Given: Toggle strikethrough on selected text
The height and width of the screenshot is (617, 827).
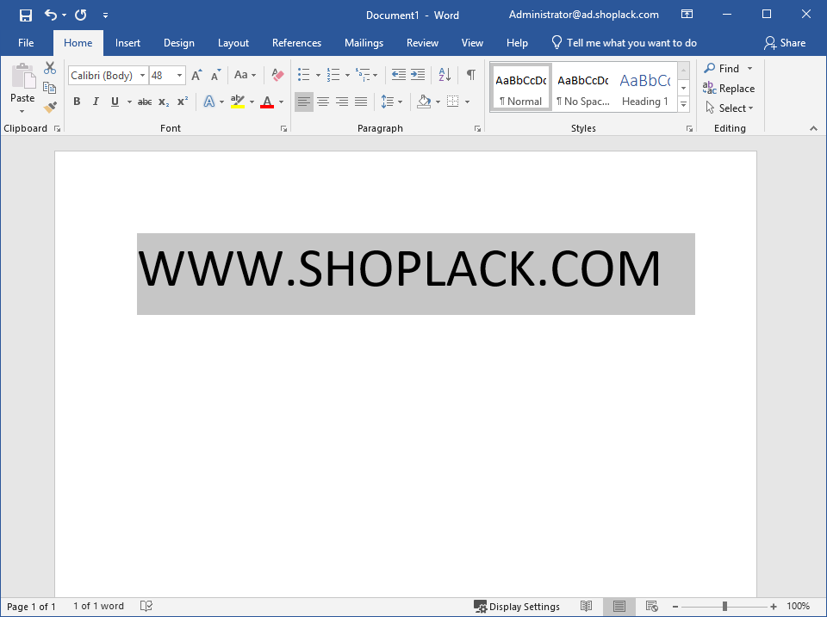Looking at the screenshot, I should pyautogui.click(x=145, y=102).
